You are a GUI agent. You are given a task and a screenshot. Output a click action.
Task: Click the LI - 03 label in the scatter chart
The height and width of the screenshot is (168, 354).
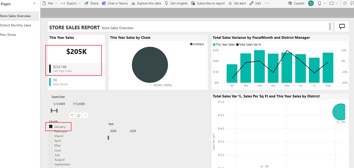point(264,166)
